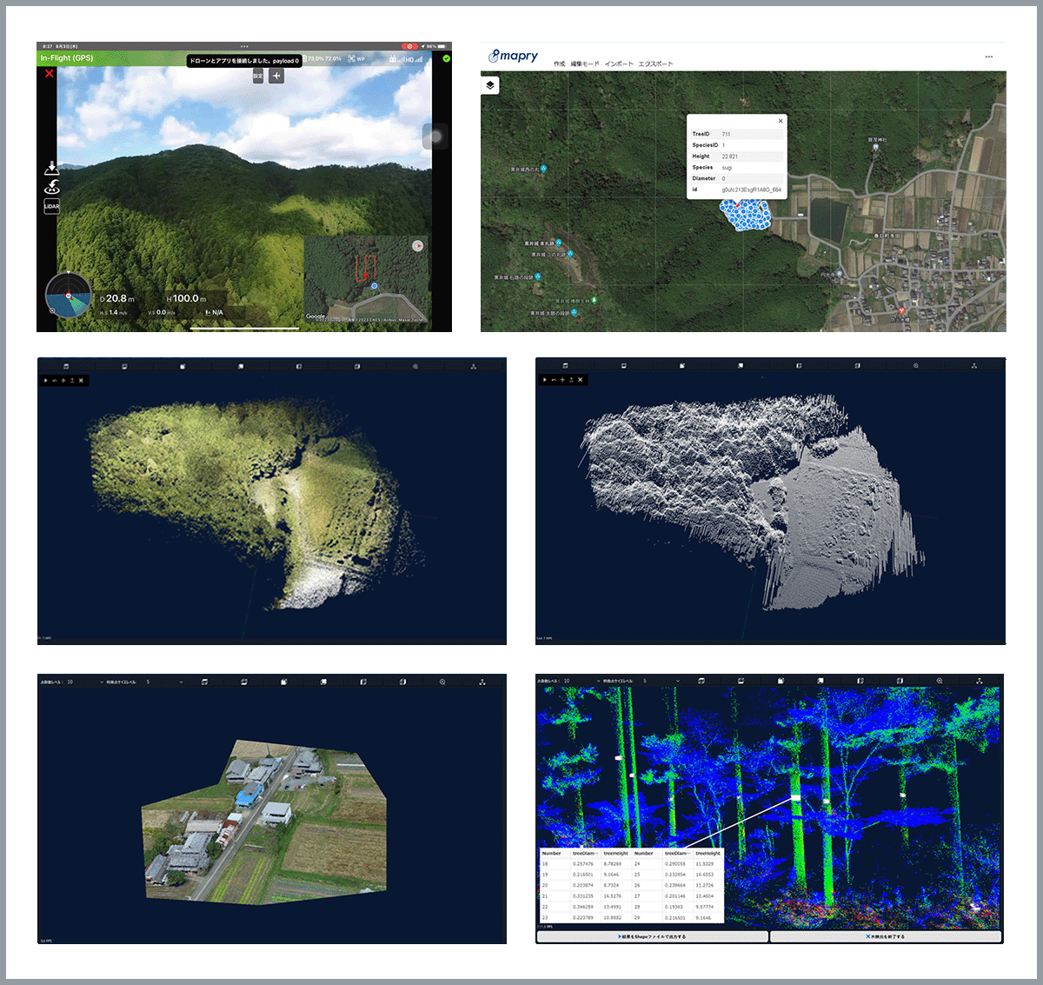Tap the auto-landing icon on left sidebar
Screen dimensions: 1043x985
(51, 167)
